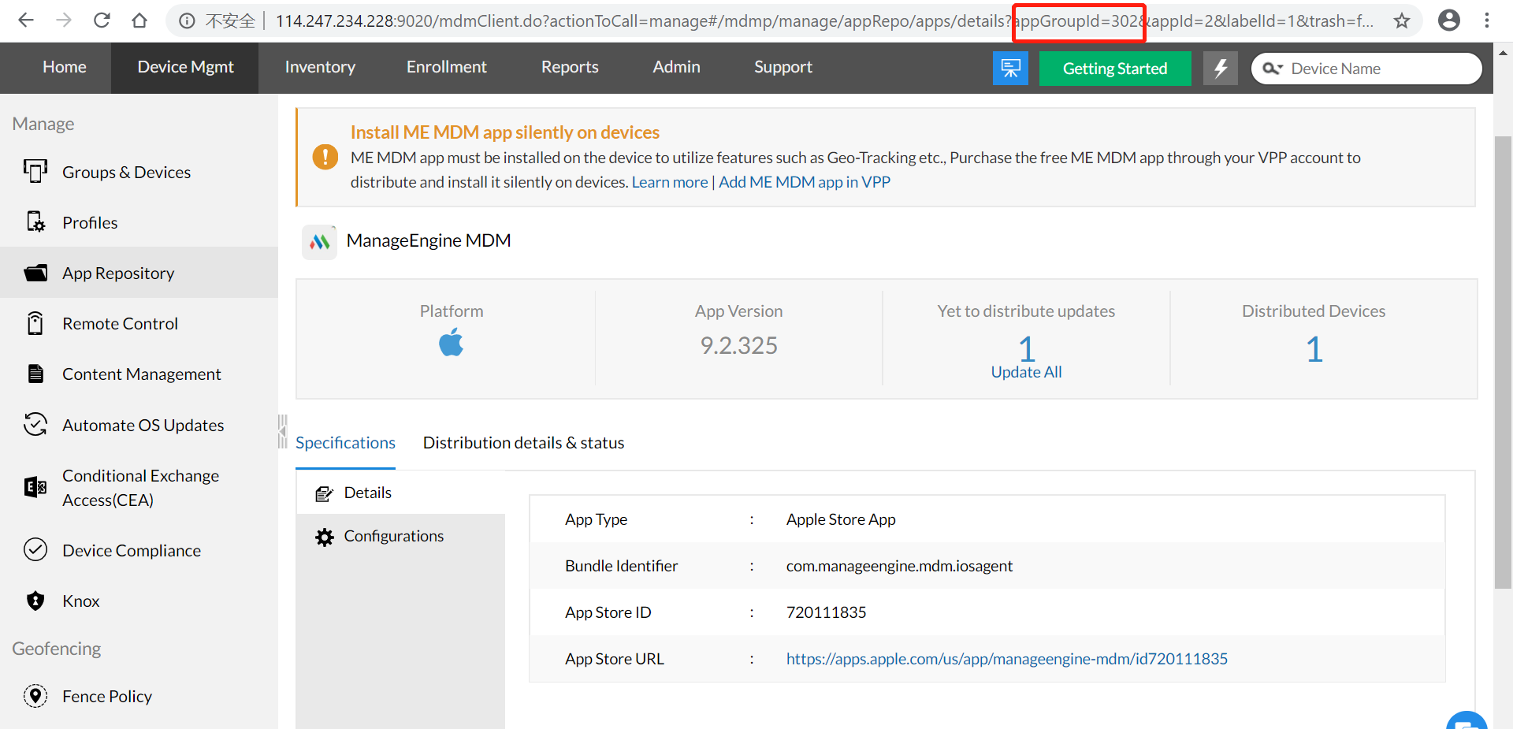The image size is (1513, 729).
Task: Click the lightning bolt quick actions icon
Action: 1221,69
